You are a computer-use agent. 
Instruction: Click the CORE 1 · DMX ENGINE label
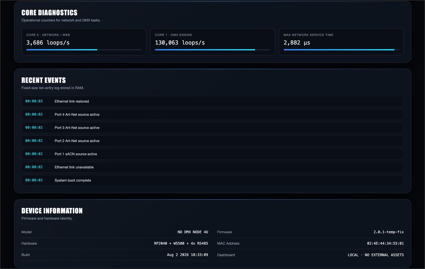point(174,35)
